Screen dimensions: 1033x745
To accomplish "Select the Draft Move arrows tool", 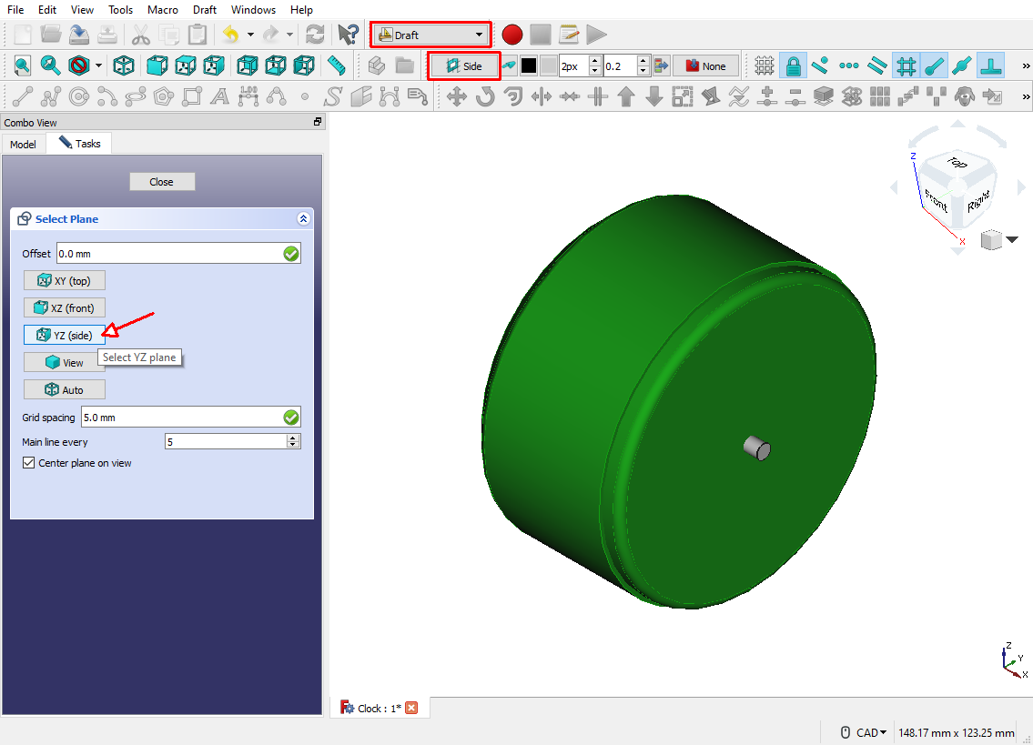I will pyautogui.click(x=457, y=96).
